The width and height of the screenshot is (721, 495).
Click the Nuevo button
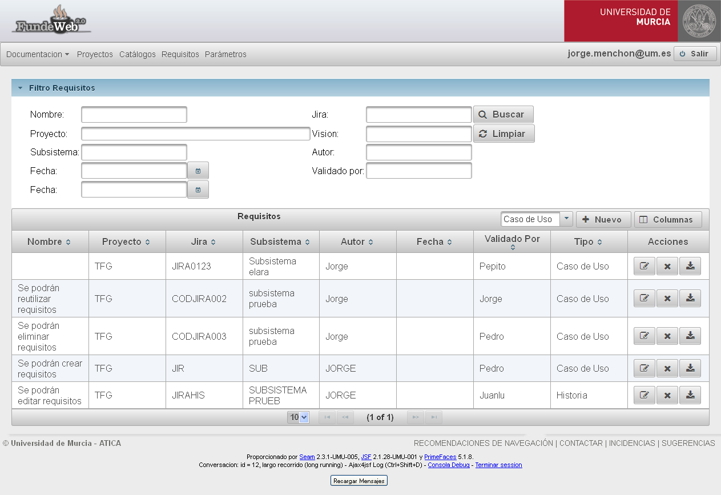[x=603, y=219]
